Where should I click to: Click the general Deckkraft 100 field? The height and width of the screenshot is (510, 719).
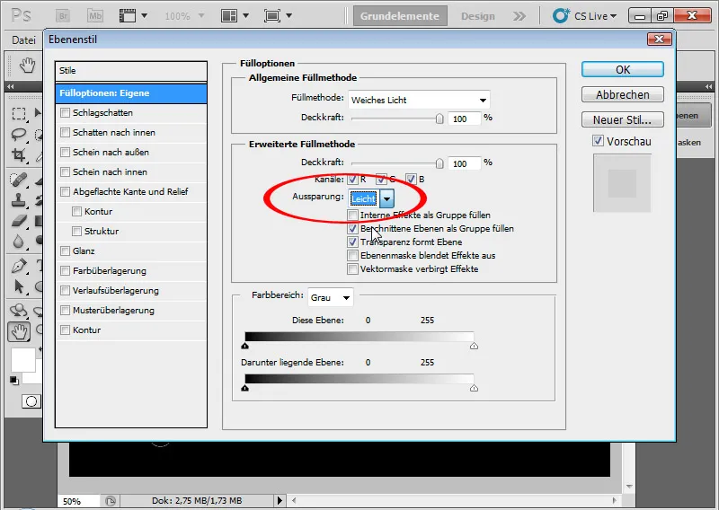[464, 119]
